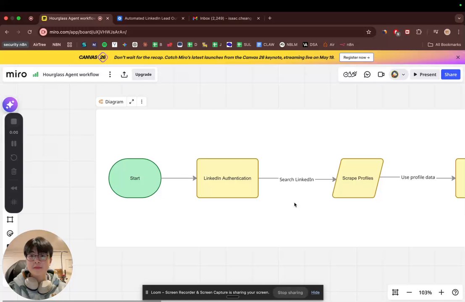
Task: Select the Frame tool in left toolbar
Action: [10, 219]
